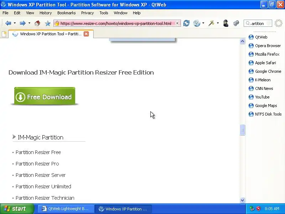285x214 pixels.
Task: Open the Help menu
Action: pyautogui.click(x=137, y=13)
